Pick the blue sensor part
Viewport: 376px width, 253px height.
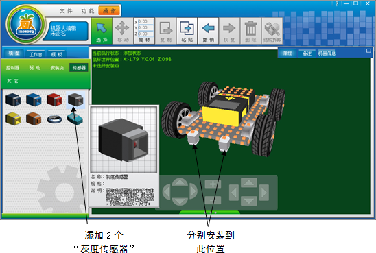click(34, 99)
